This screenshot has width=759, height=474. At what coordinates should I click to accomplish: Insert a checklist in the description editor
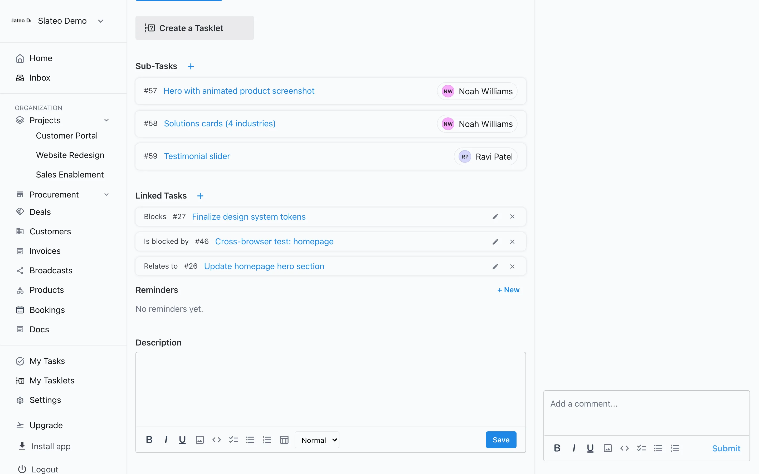pos(233,440)
